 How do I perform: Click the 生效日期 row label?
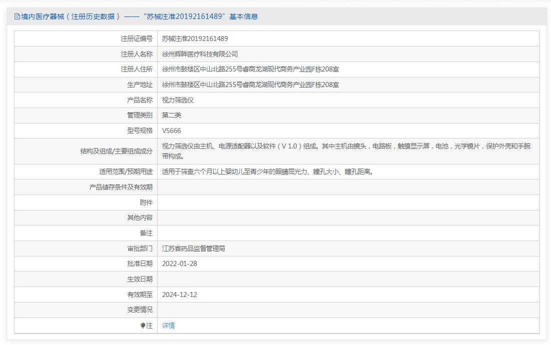click(140, 279)
